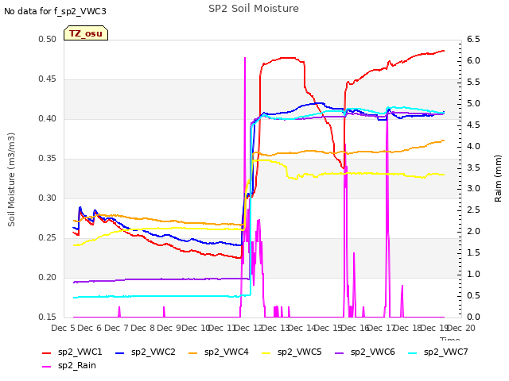Screen dimensions: 509x381
Task: Click the 'No data for f_sp2_VWC3' message
Action: click(55, 11)
